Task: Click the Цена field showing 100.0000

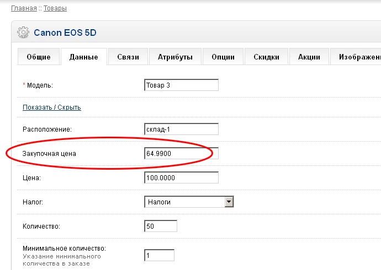Action: coord(181,177)
